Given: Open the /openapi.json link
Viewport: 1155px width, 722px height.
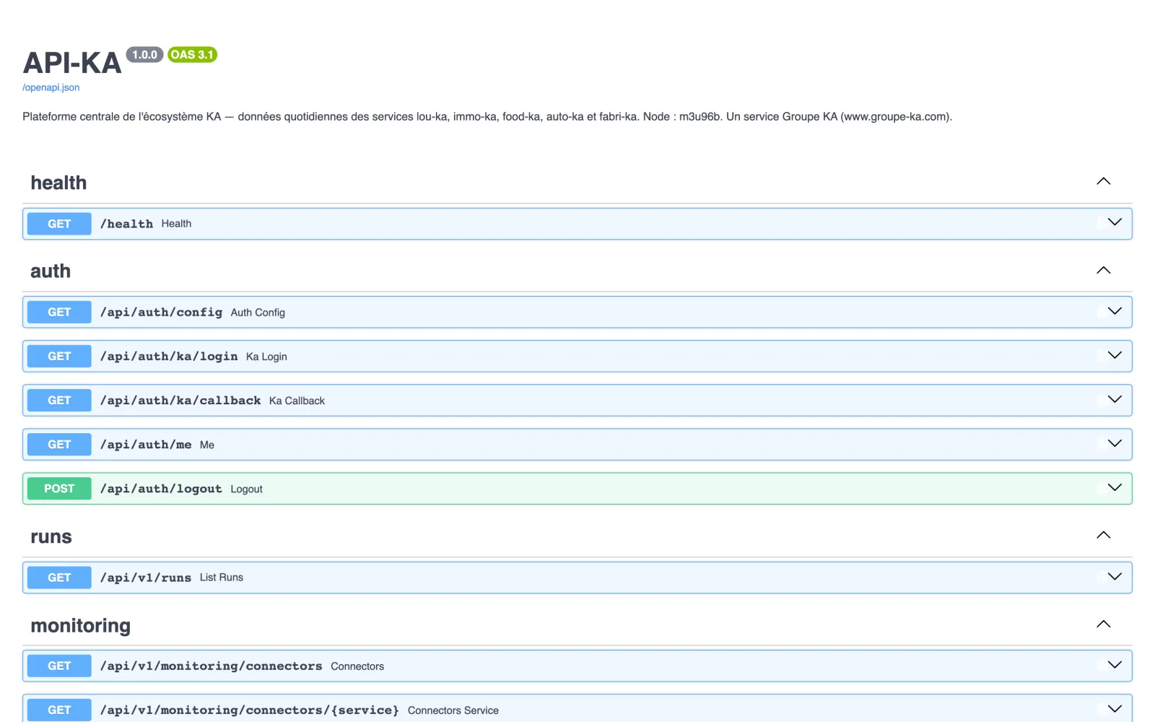Looking at the screenshot, I should coord(51,87).
